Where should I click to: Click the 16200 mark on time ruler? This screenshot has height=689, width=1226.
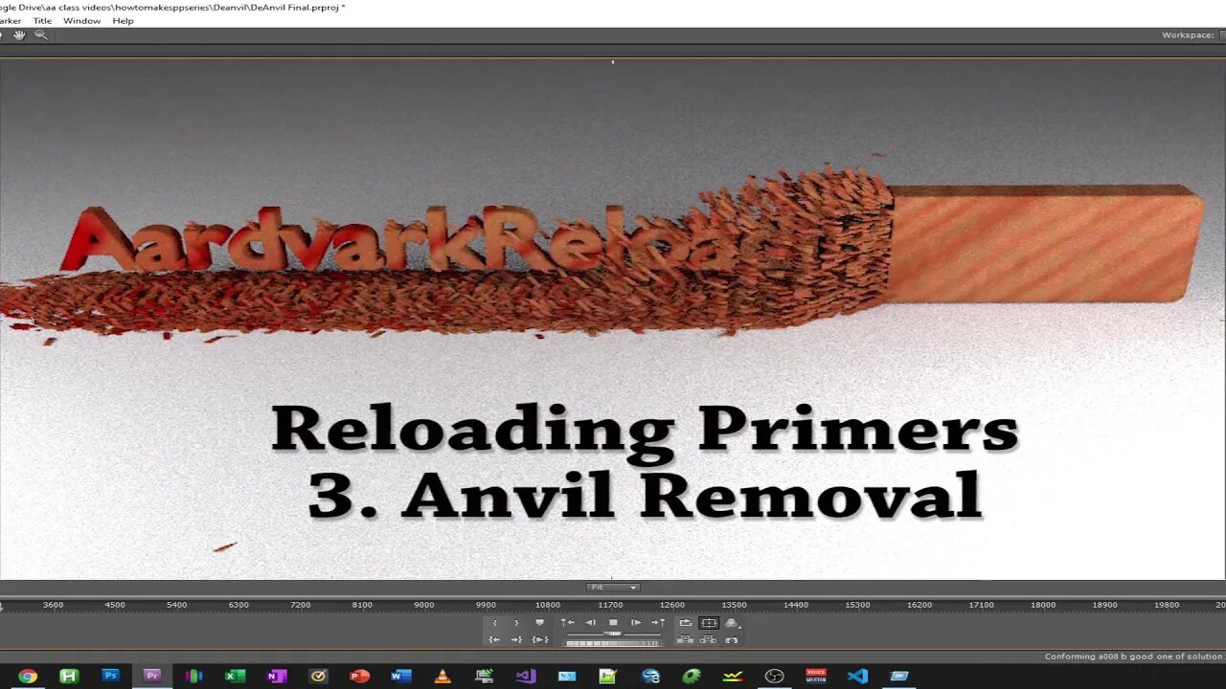click(x=919, y=605)
